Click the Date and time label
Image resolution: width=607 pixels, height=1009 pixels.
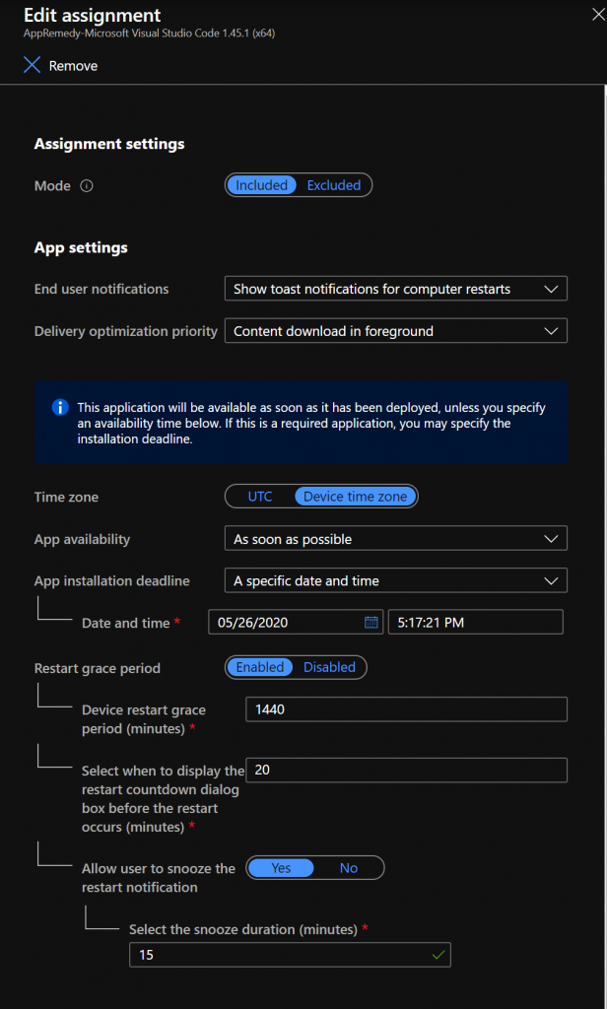pyautogui.click(x=125, y=623)
